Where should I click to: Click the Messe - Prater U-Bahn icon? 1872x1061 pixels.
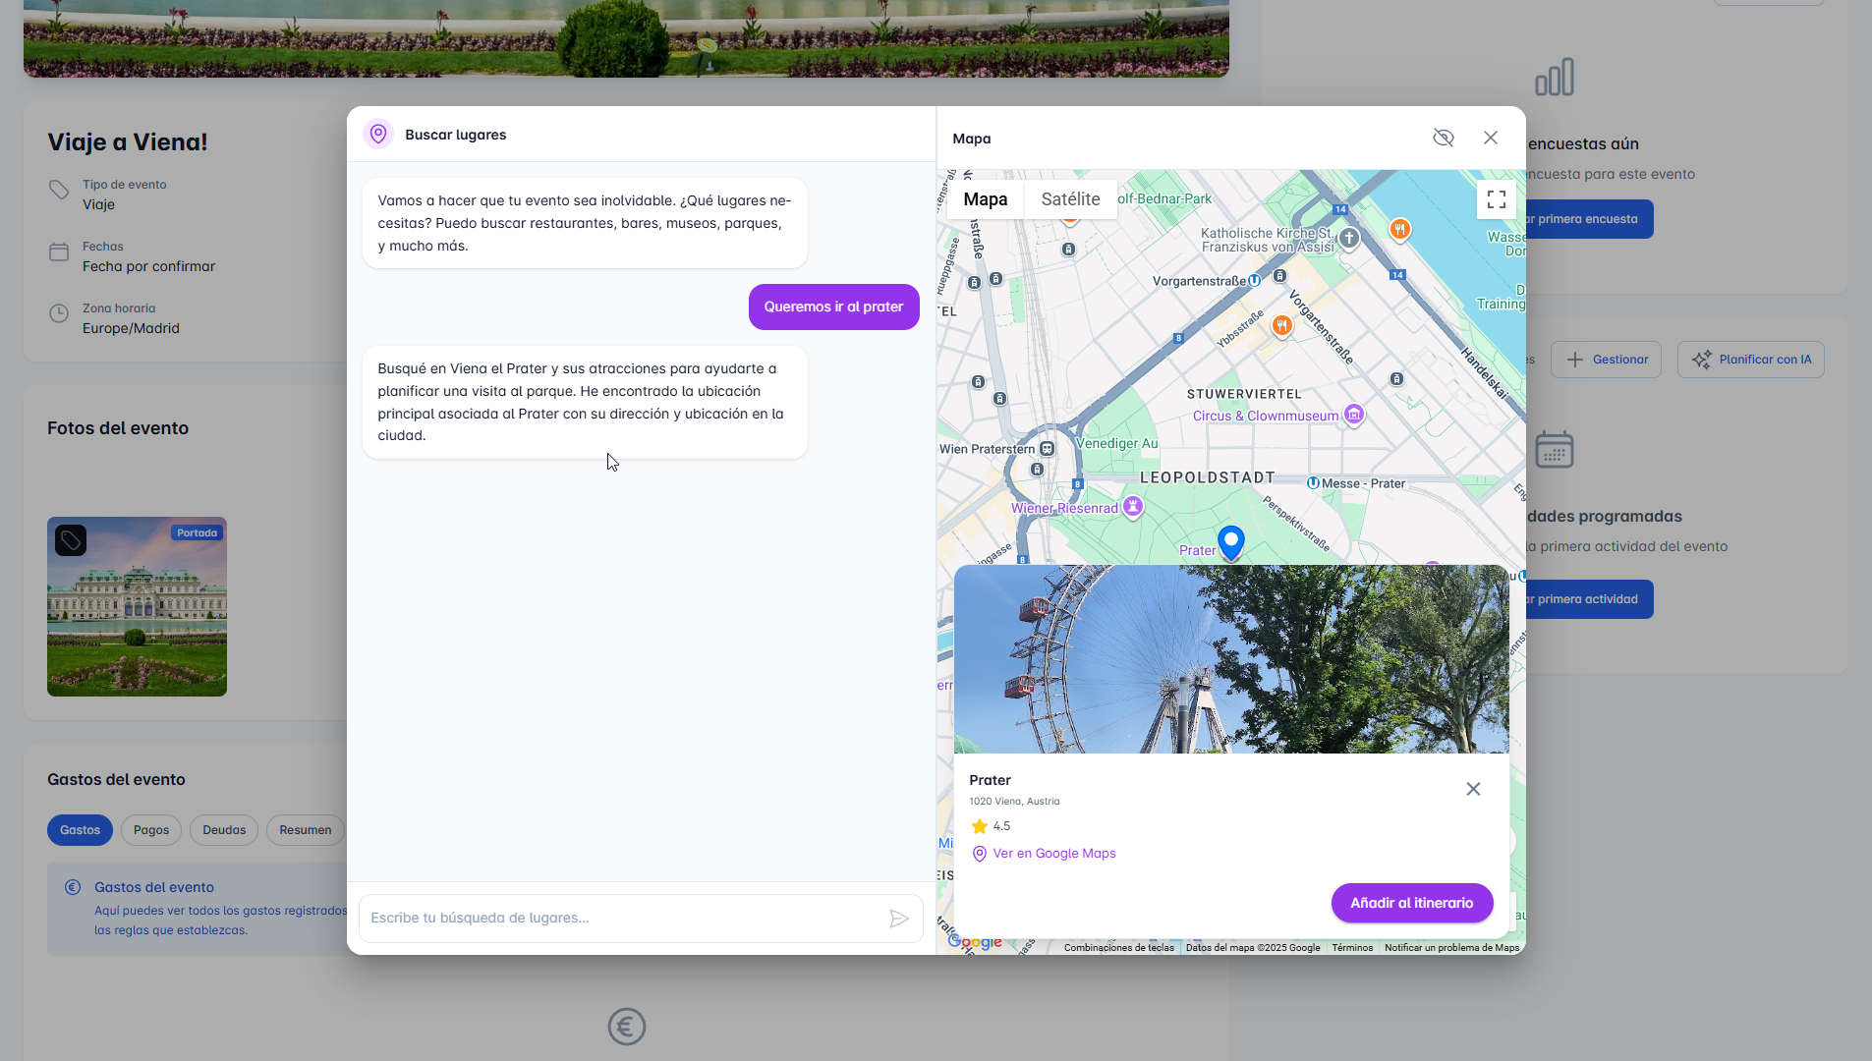coord(1313,482)
